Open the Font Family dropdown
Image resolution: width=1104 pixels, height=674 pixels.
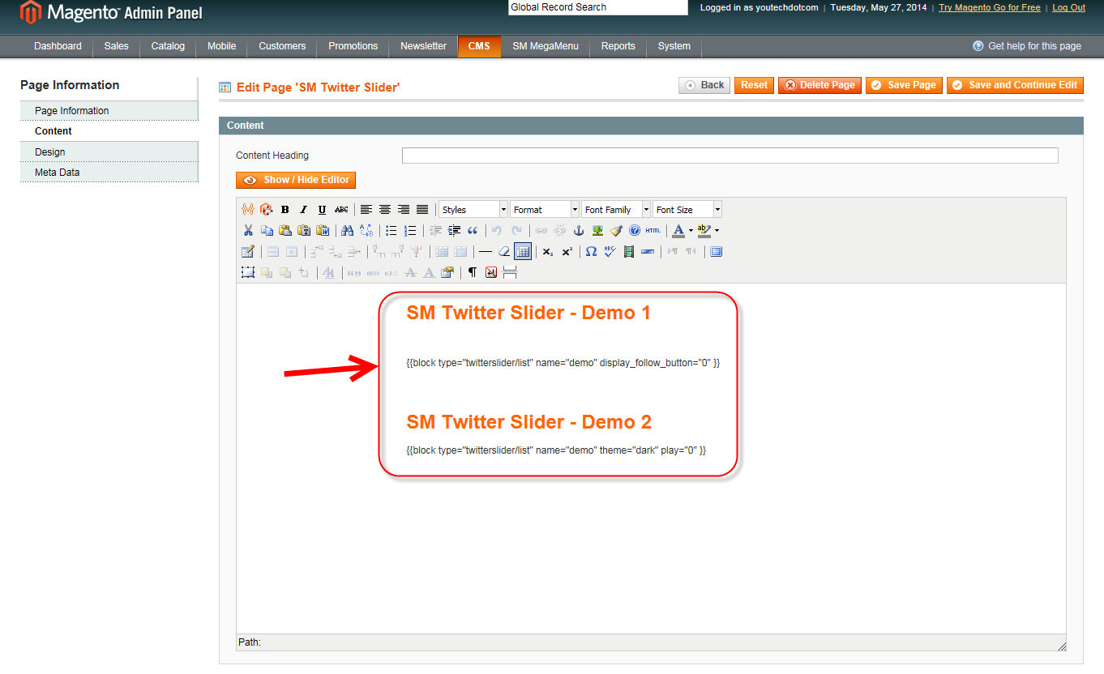[x=616, y=210]
